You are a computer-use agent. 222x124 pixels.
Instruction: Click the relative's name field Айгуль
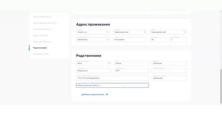point(131,63)
